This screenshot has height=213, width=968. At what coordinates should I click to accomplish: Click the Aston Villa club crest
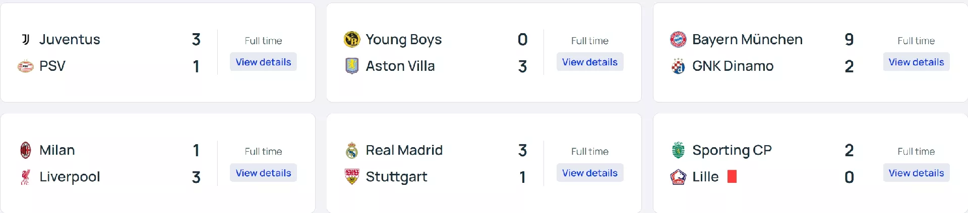point(352,66)
